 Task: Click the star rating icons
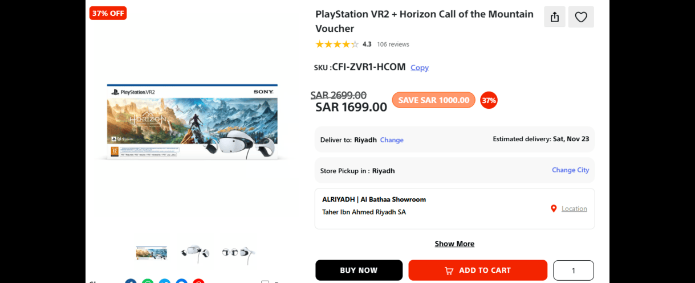tap(337, 44)
